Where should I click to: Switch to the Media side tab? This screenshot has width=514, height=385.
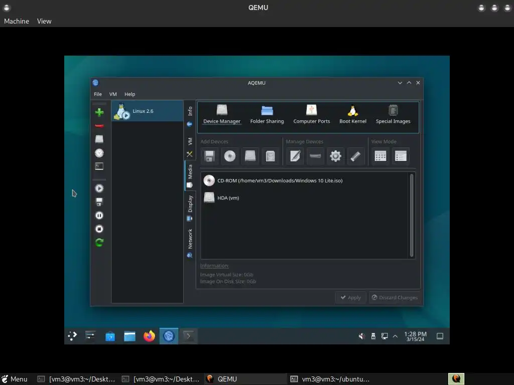point(190,176)
